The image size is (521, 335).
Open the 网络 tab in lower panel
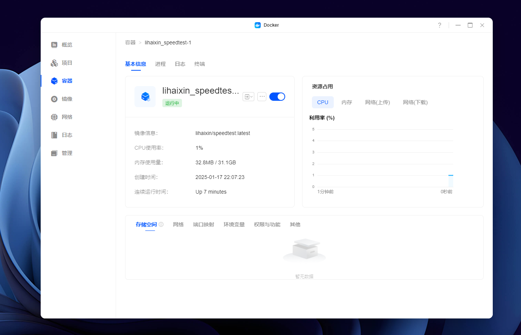pos(178,224)
